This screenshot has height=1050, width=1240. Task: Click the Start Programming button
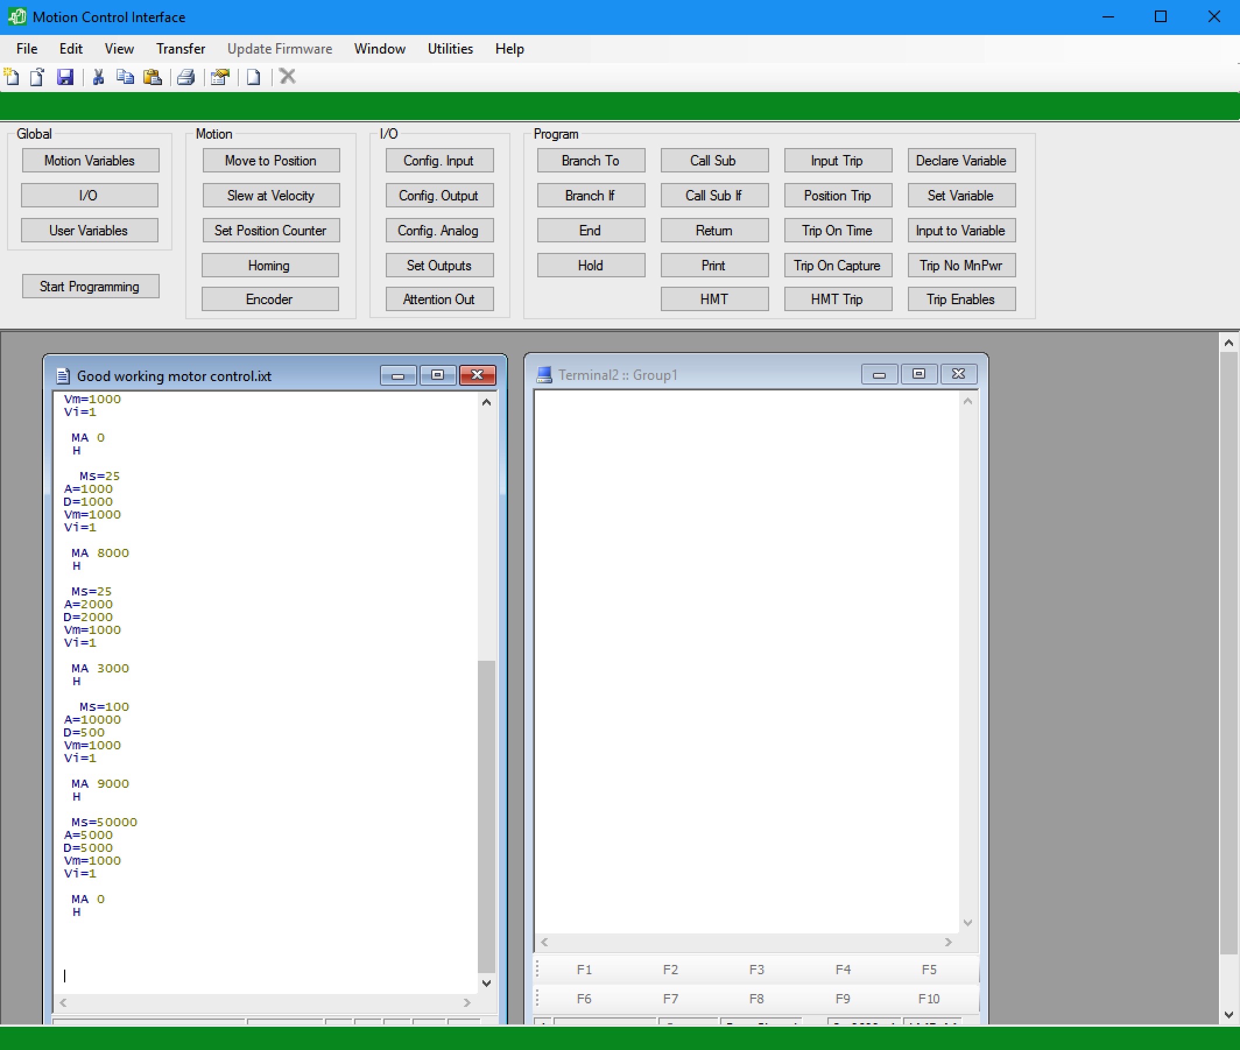(89, 287)
